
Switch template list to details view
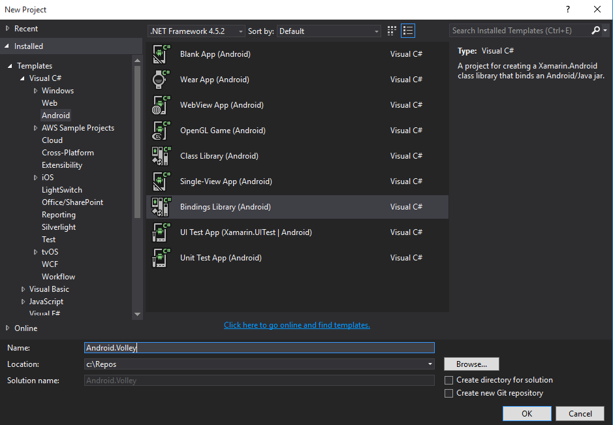tap(408, 30)
